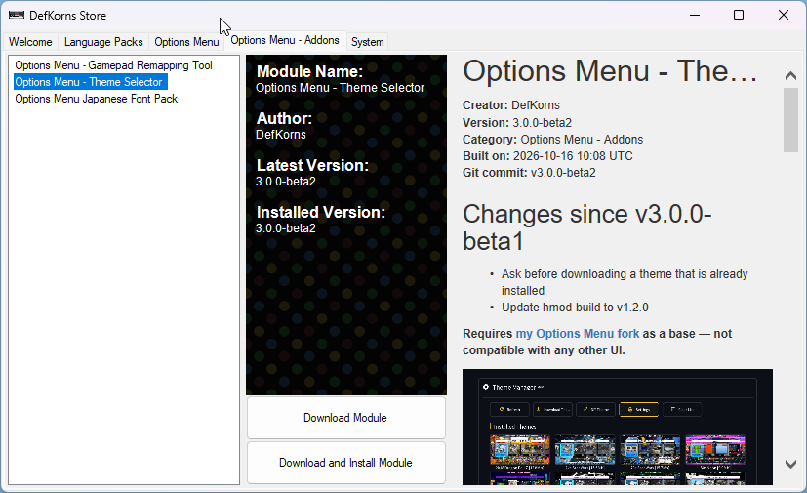The width and height of the screenshot is (807, 493).
Task: Open the Options Menu tab
Action: pyautogui.click(x=186, y=42)
